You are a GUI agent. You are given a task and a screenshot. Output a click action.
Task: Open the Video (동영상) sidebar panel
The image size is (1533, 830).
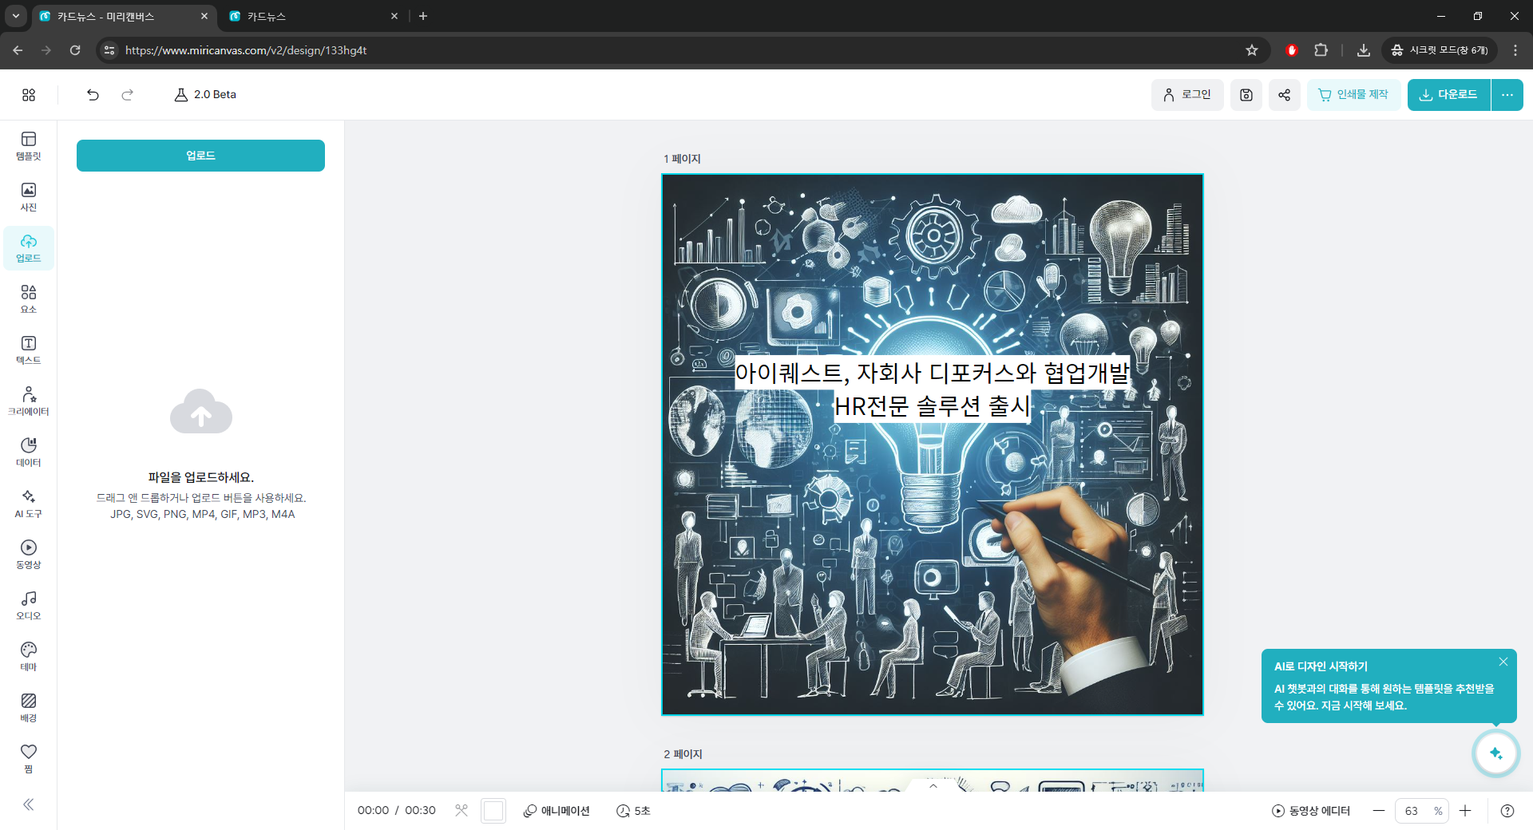coord(29,555)
